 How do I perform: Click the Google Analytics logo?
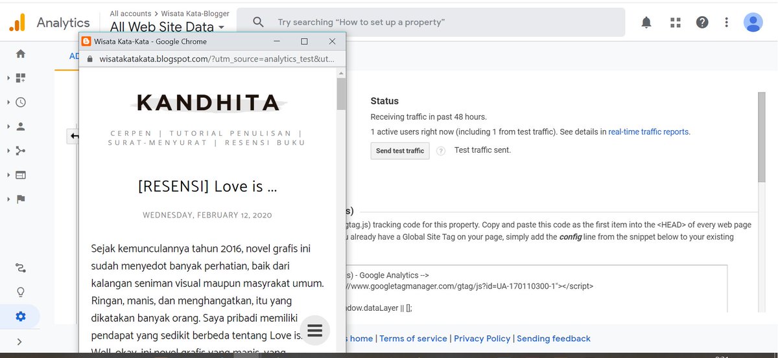click(x=18, y=22)
